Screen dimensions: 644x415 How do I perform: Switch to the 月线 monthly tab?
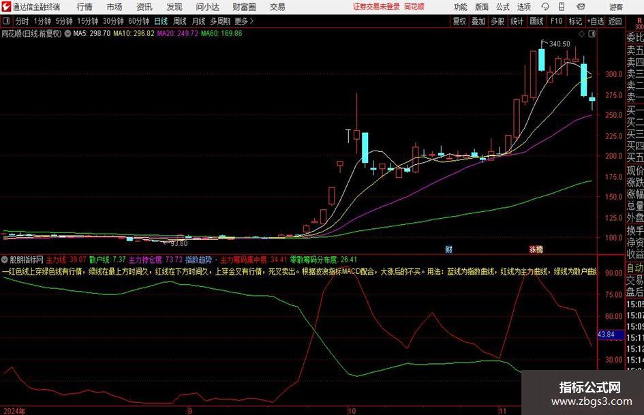point(198,21)
